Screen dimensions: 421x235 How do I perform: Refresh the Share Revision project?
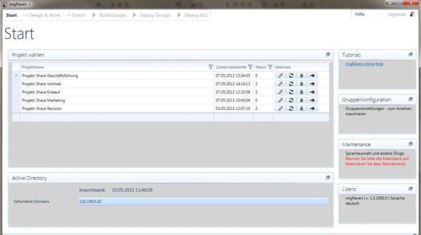291,108
